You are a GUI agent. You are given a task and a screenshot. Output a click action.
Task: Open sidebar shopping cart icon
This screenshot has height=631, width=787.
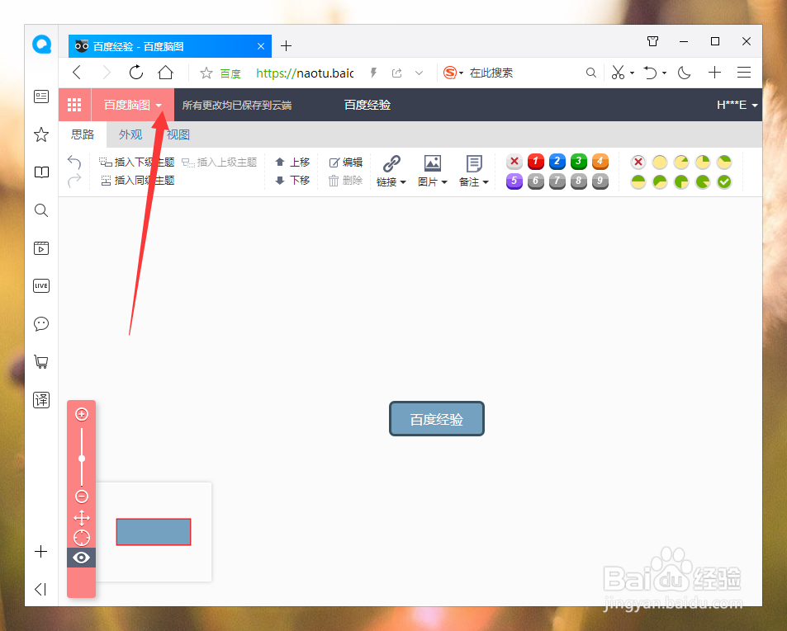(41, 361)
